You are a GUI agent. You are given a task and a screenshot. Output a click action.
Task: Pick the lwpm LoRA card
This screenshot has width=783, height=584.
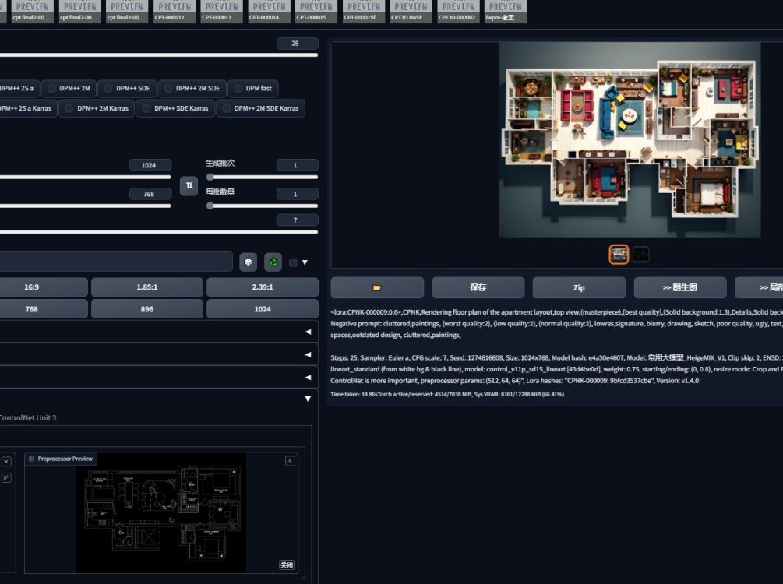tap(506, 11)
